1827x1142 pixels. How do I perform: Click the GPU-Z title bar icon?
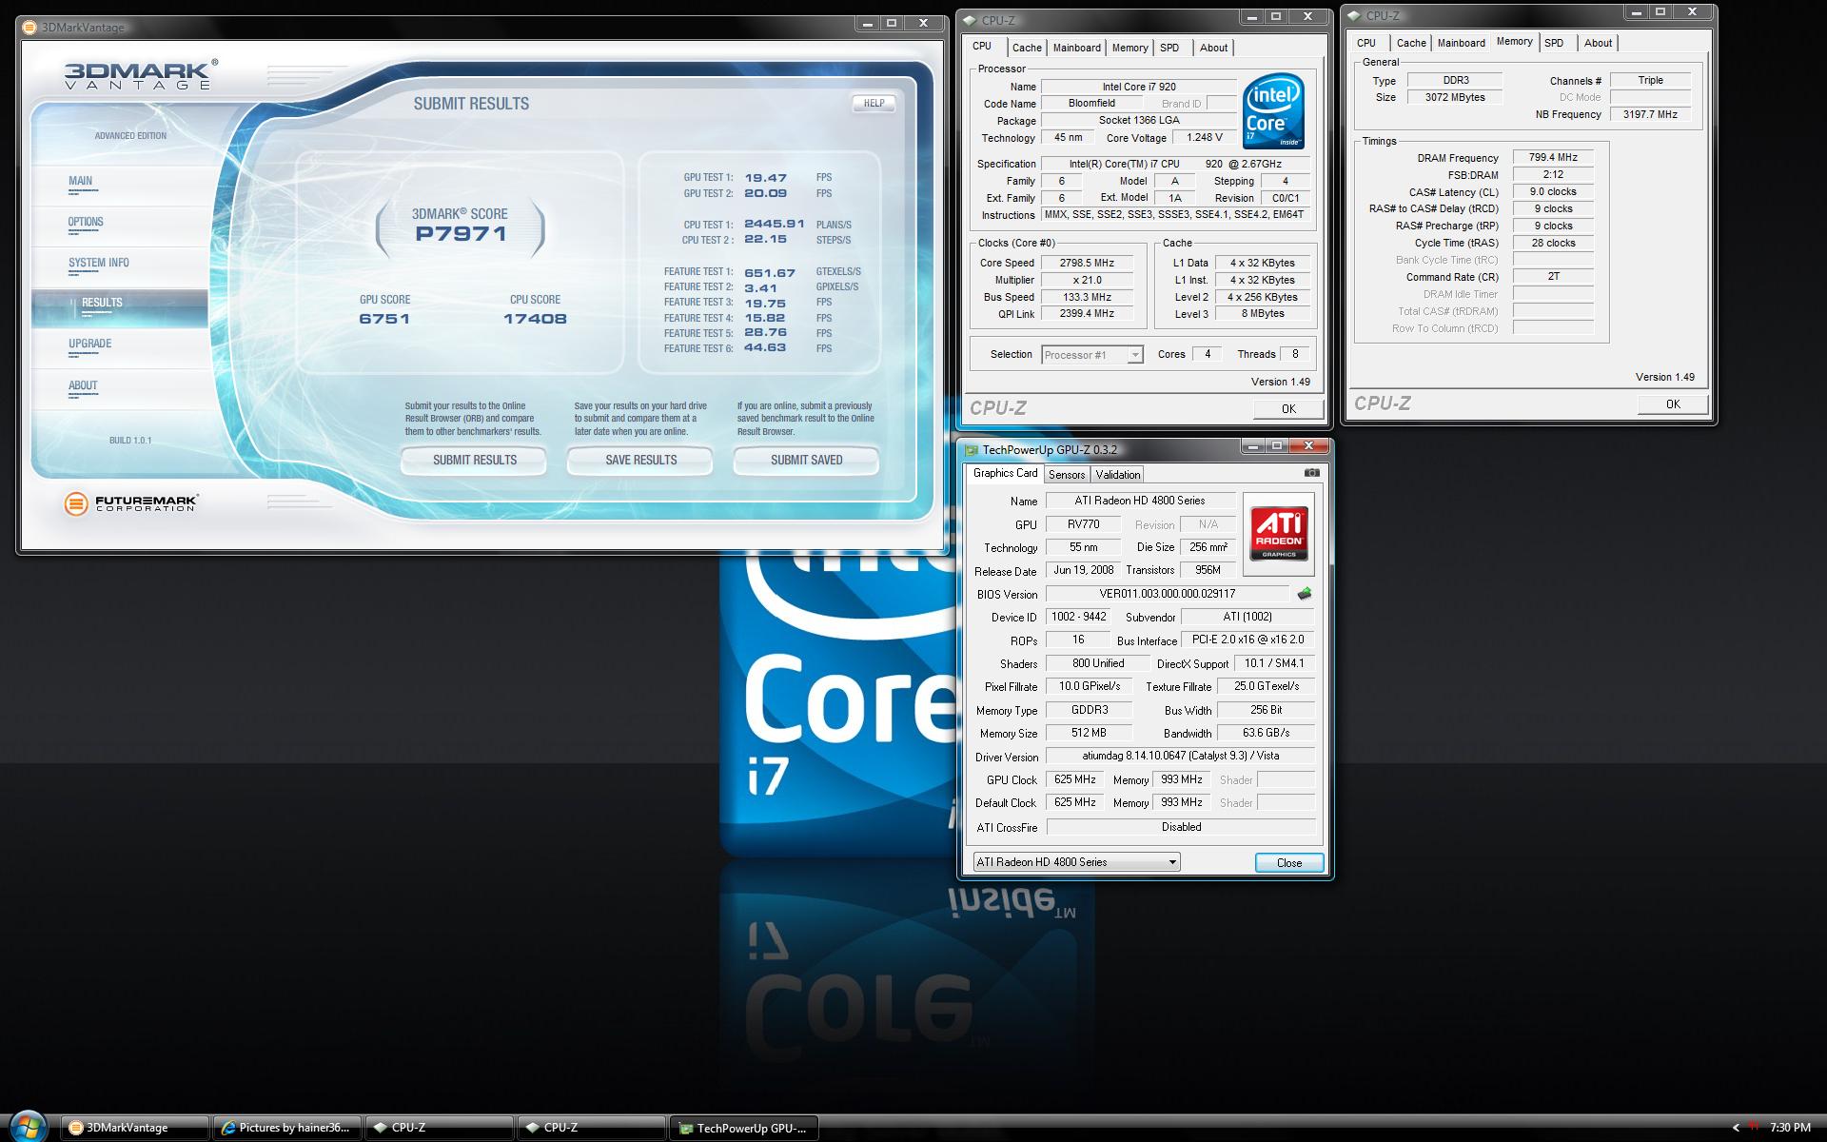coord(971,450)
